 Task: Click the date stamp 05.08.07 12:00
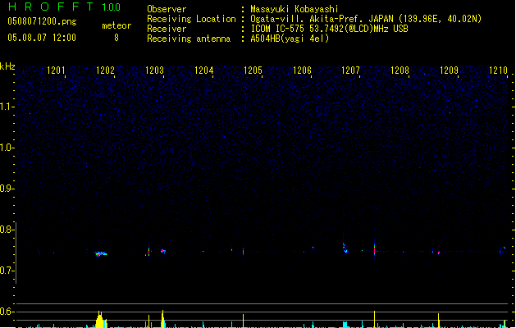42,38
